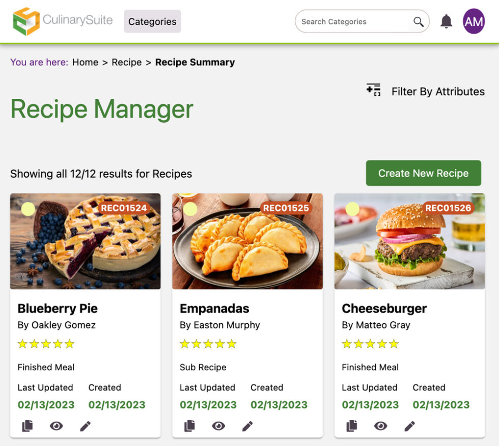Open the AM profile avatar menu

point(473,21)
